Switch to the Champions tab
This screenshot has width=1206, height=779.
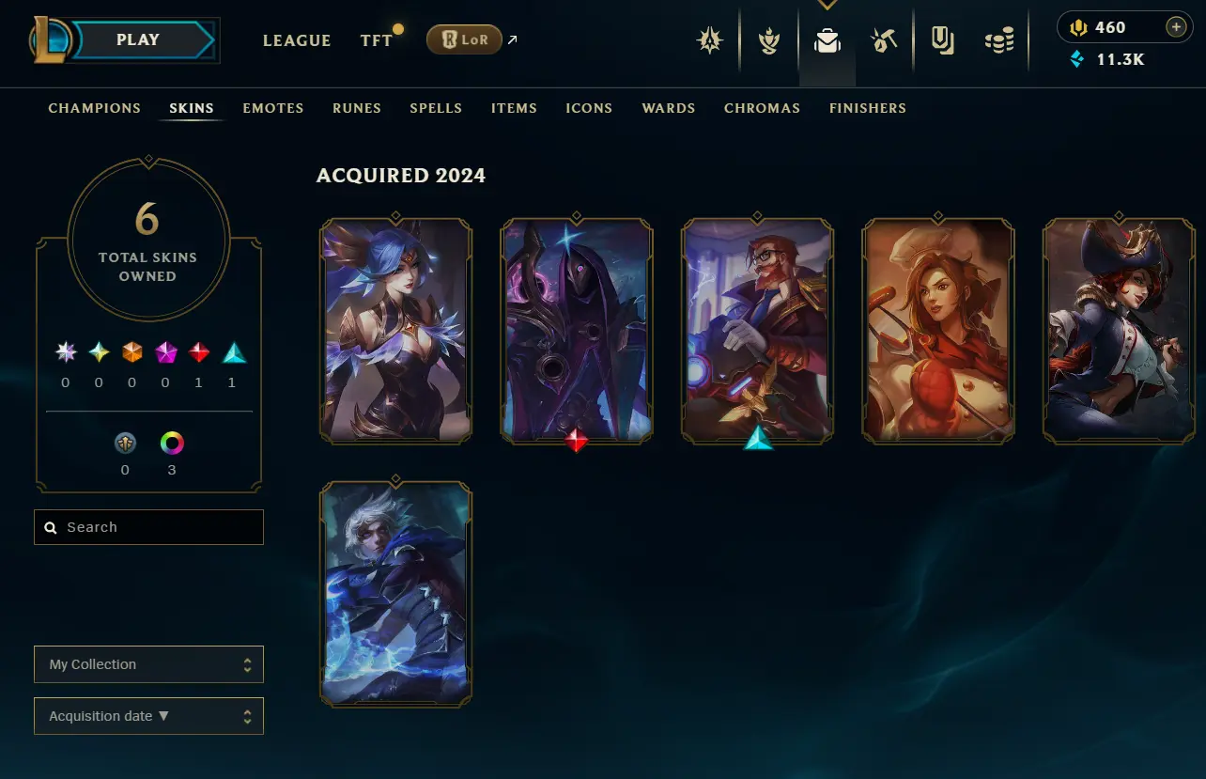point(95,108)
